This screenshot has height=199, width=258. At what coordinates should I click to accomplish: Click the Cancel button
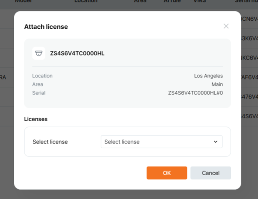click(x=211, y=173)
